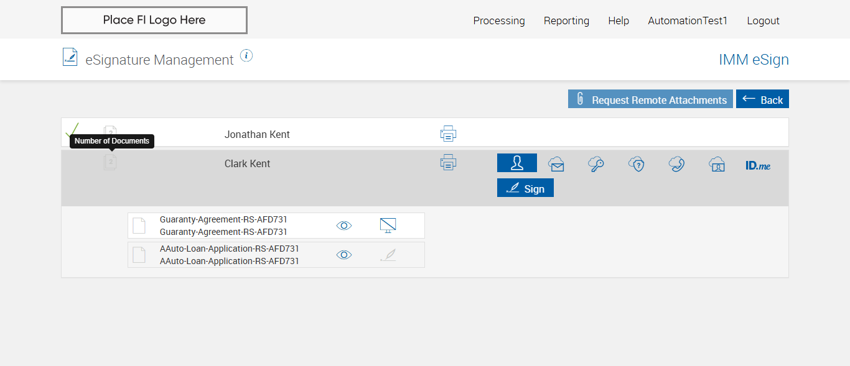This screenshot has width=850, height=366.
Task: Click the print icon for Clark Kent
Action: pos(448,163)
